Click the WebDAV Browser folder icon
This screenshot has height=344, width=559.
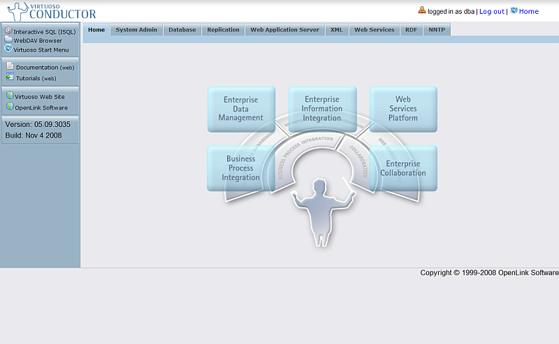(8, 39)
